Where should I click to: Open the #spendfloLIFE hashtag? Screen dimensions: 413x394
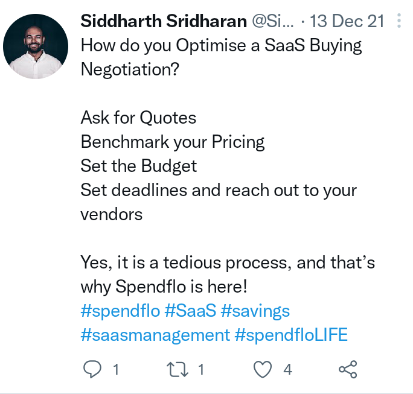[291, 335]
